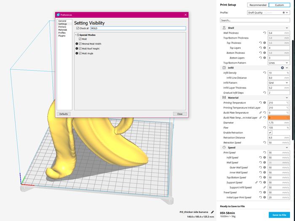This screenshot has width=295, height=221.
Task: Click the print settings Search field
Action: 255,20
